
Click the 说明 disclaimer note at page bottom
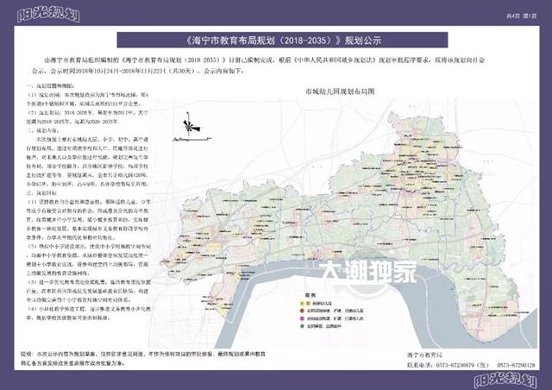(142, 358)
